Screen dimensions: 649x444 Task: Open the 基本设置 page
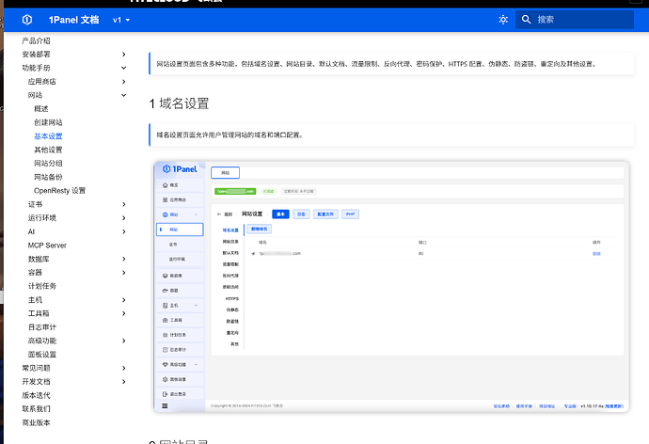(48, 136)
